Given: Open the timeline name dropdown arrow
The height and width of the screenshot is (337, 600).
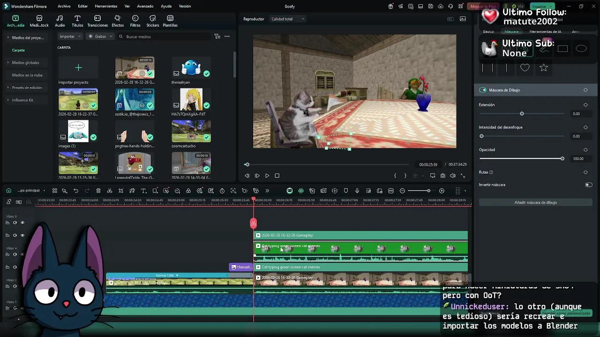Looking at the screenshot, I should (45, 190).
